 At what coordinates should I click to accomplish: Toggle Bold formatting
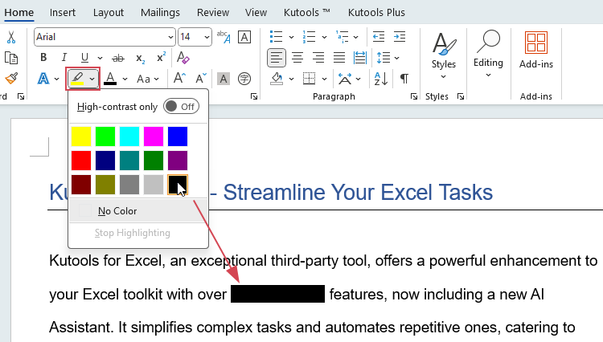click(x=43, y=58)
